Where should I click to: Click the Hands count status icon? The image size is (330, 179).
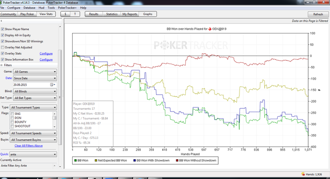point(303,174)
